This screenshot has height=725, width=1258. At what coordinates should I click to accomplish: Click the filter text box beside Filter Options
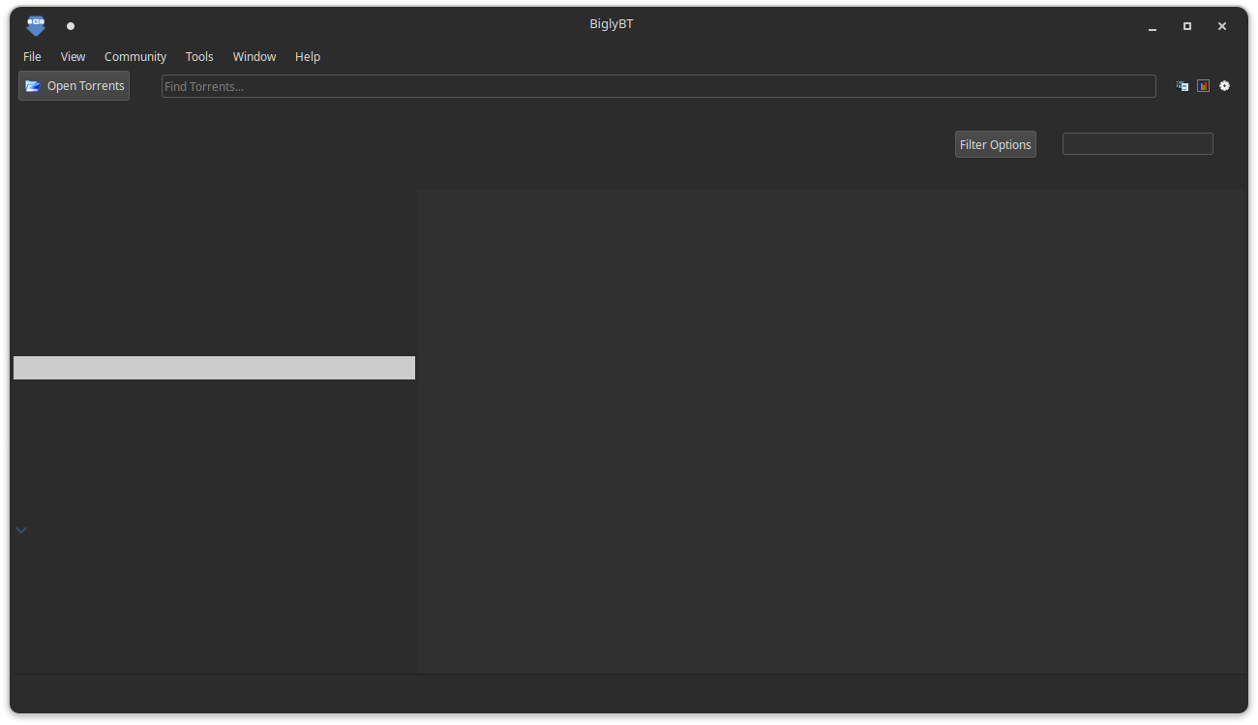pos(1137,143)
